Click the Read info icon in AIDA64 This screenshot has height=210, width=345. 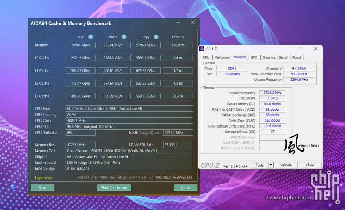click(91, 37)
